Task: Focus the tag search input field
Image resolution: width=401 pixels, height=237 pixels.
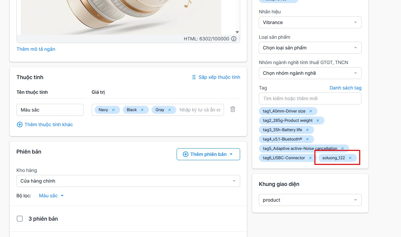Action: (x=310, y=98)
